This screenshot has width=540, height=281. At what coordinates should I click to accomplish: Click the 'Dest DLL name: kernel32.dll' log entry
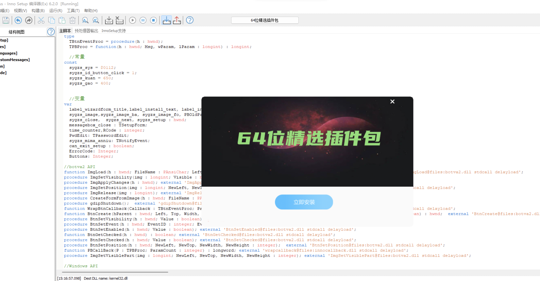coord(106,278)
